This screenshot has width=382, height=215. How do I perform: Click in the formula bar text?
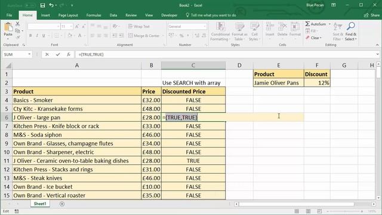pyautogui.click(x=91, y=54)
